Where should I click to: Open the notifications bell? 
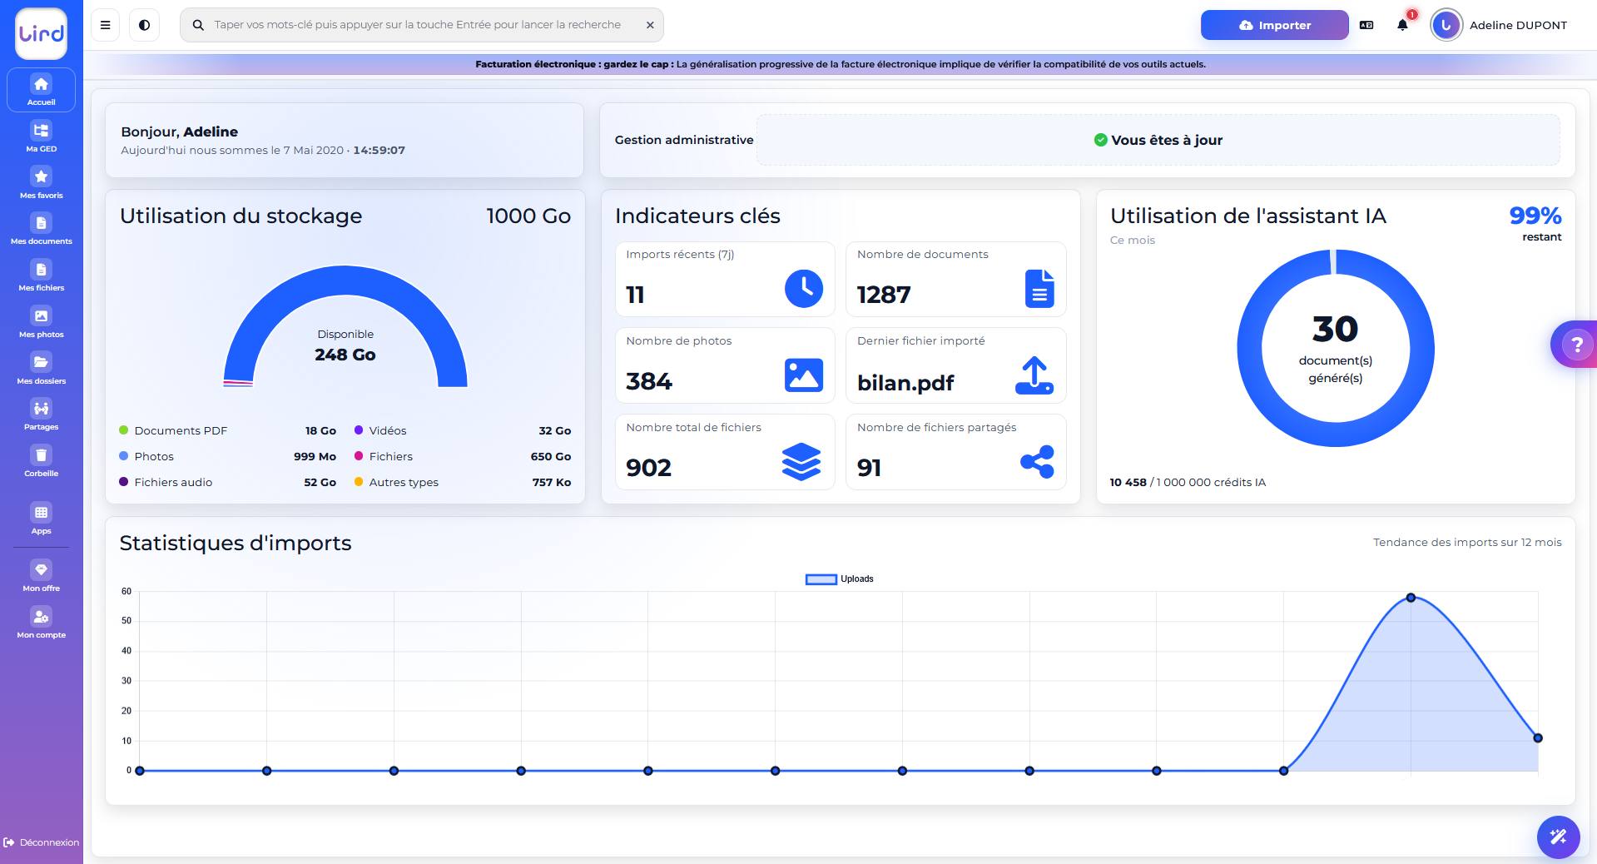tap(1402, 25)
